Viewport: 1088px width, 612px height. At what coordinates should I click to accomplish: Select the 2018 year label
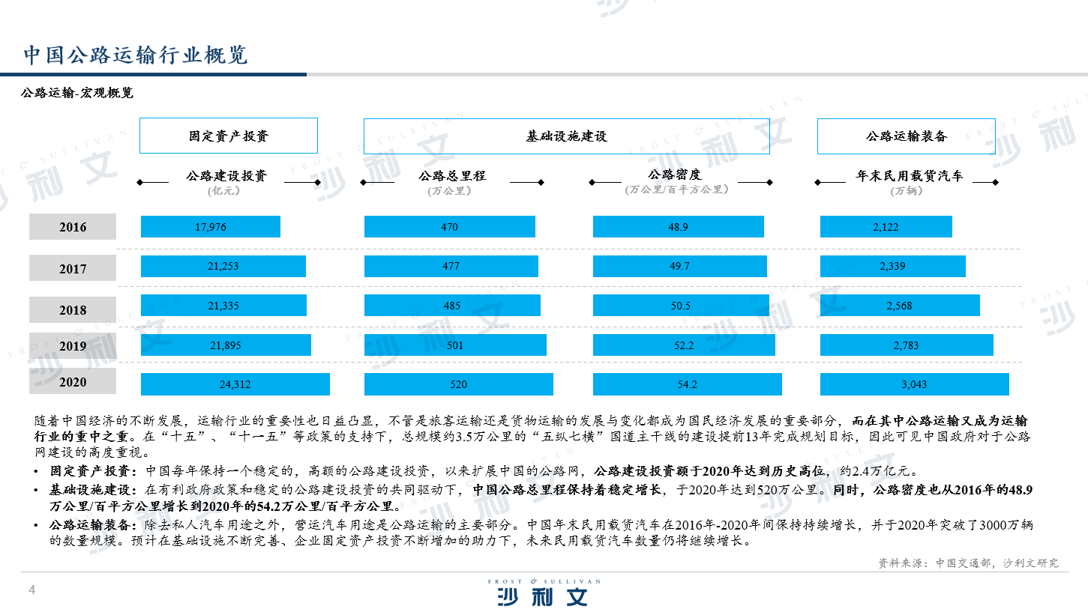click(x=73, y=309)
